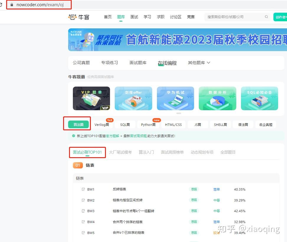Click the 首航新能源 recruitment banner
287x242 pixels.
click(x=178, y=40)
